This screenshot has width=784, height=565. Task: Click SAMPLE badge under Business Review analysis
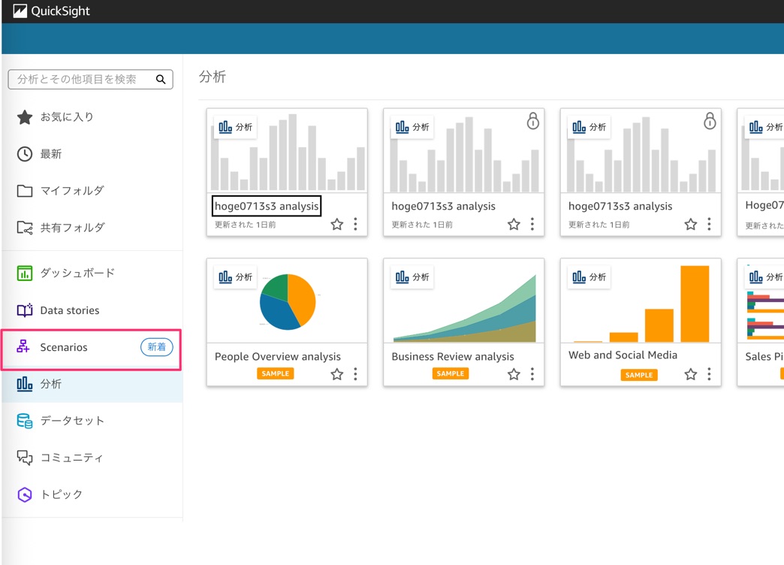pyautogui.click(x=451, y=374)
